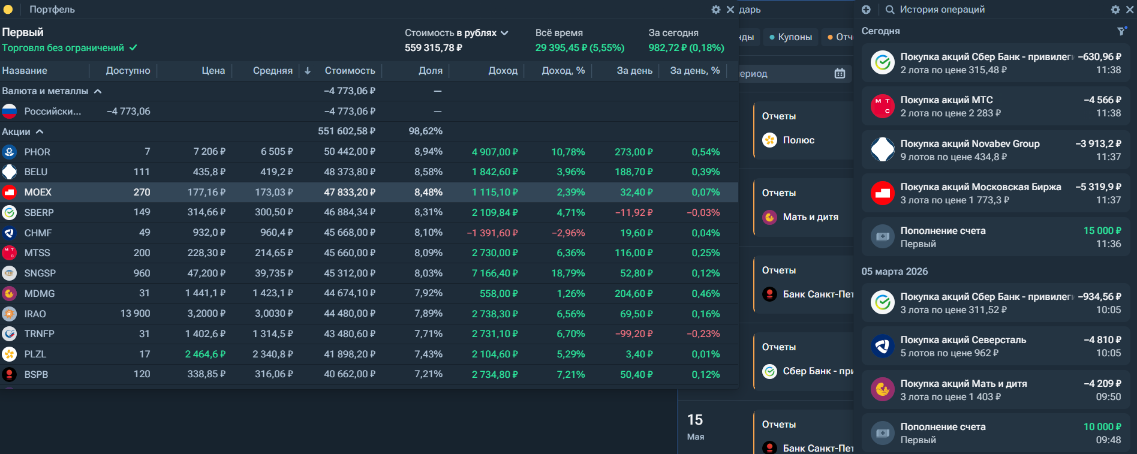Sort by the Средняя column arrow
Screen dimensions: 1137x454
pos(308,71)
